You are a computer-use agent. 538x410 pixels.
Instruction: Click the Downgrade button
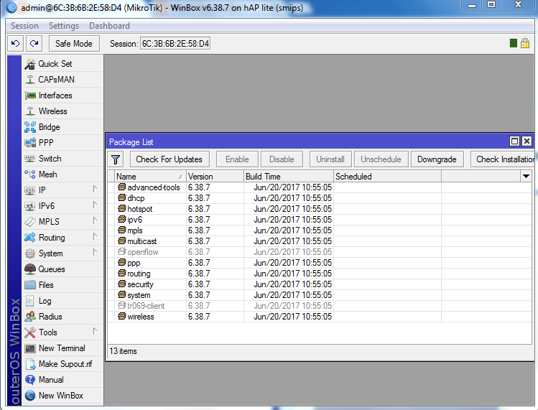coord(437,159)
